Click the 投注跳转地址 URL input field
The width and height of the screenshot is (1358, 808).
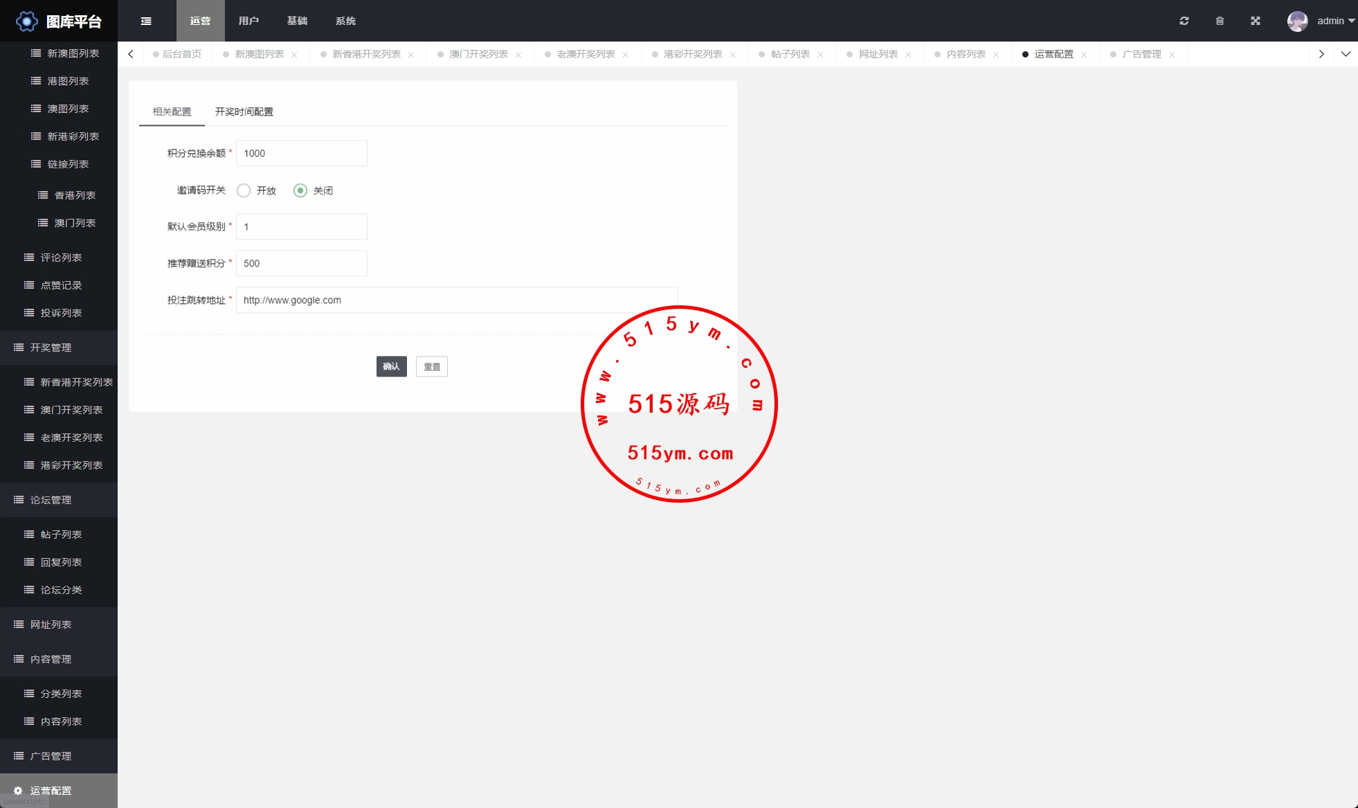coord(456,300)
